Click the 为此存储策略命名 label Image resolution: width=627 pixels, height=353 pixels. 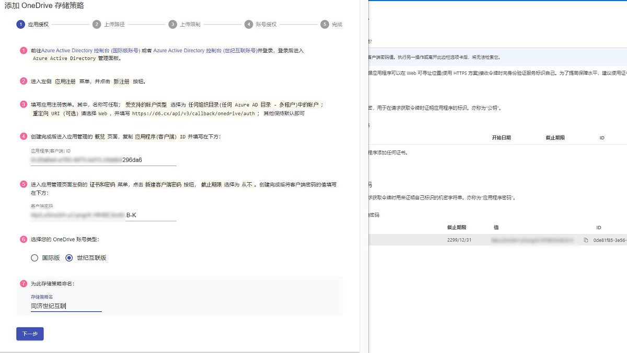pyautogui.click(x=52, y=284)
